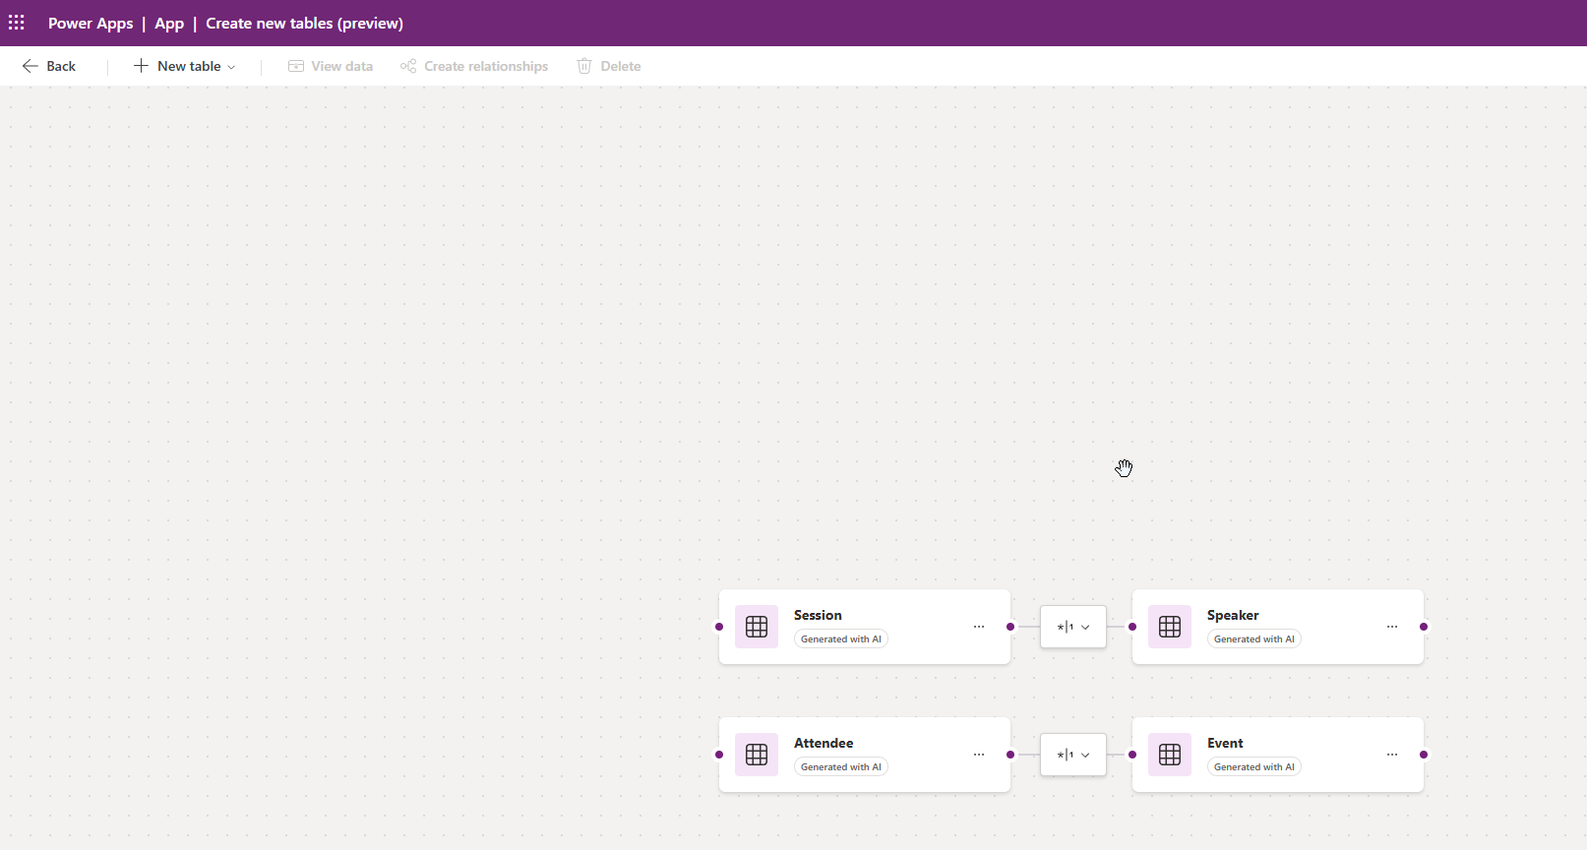Screen dimensions: 1587x850
Task: Click the Delete trash button
Action: tap(609, 66)
